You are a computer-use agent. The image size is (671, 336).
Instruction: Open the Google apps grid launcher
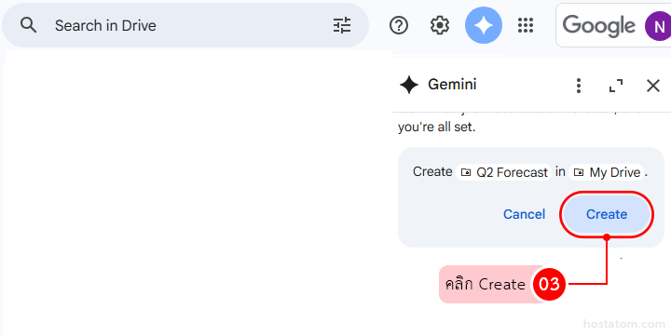pos(526,26)
